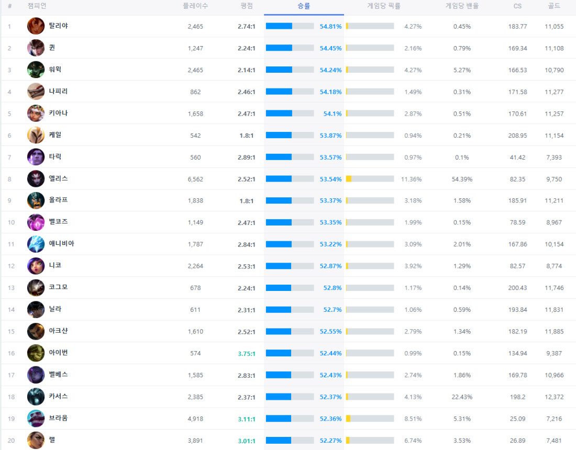The width and height of the screenshot is (576, 450).
Task: Select Kayle's portrait icon in row 6
Action: (36, 135)
